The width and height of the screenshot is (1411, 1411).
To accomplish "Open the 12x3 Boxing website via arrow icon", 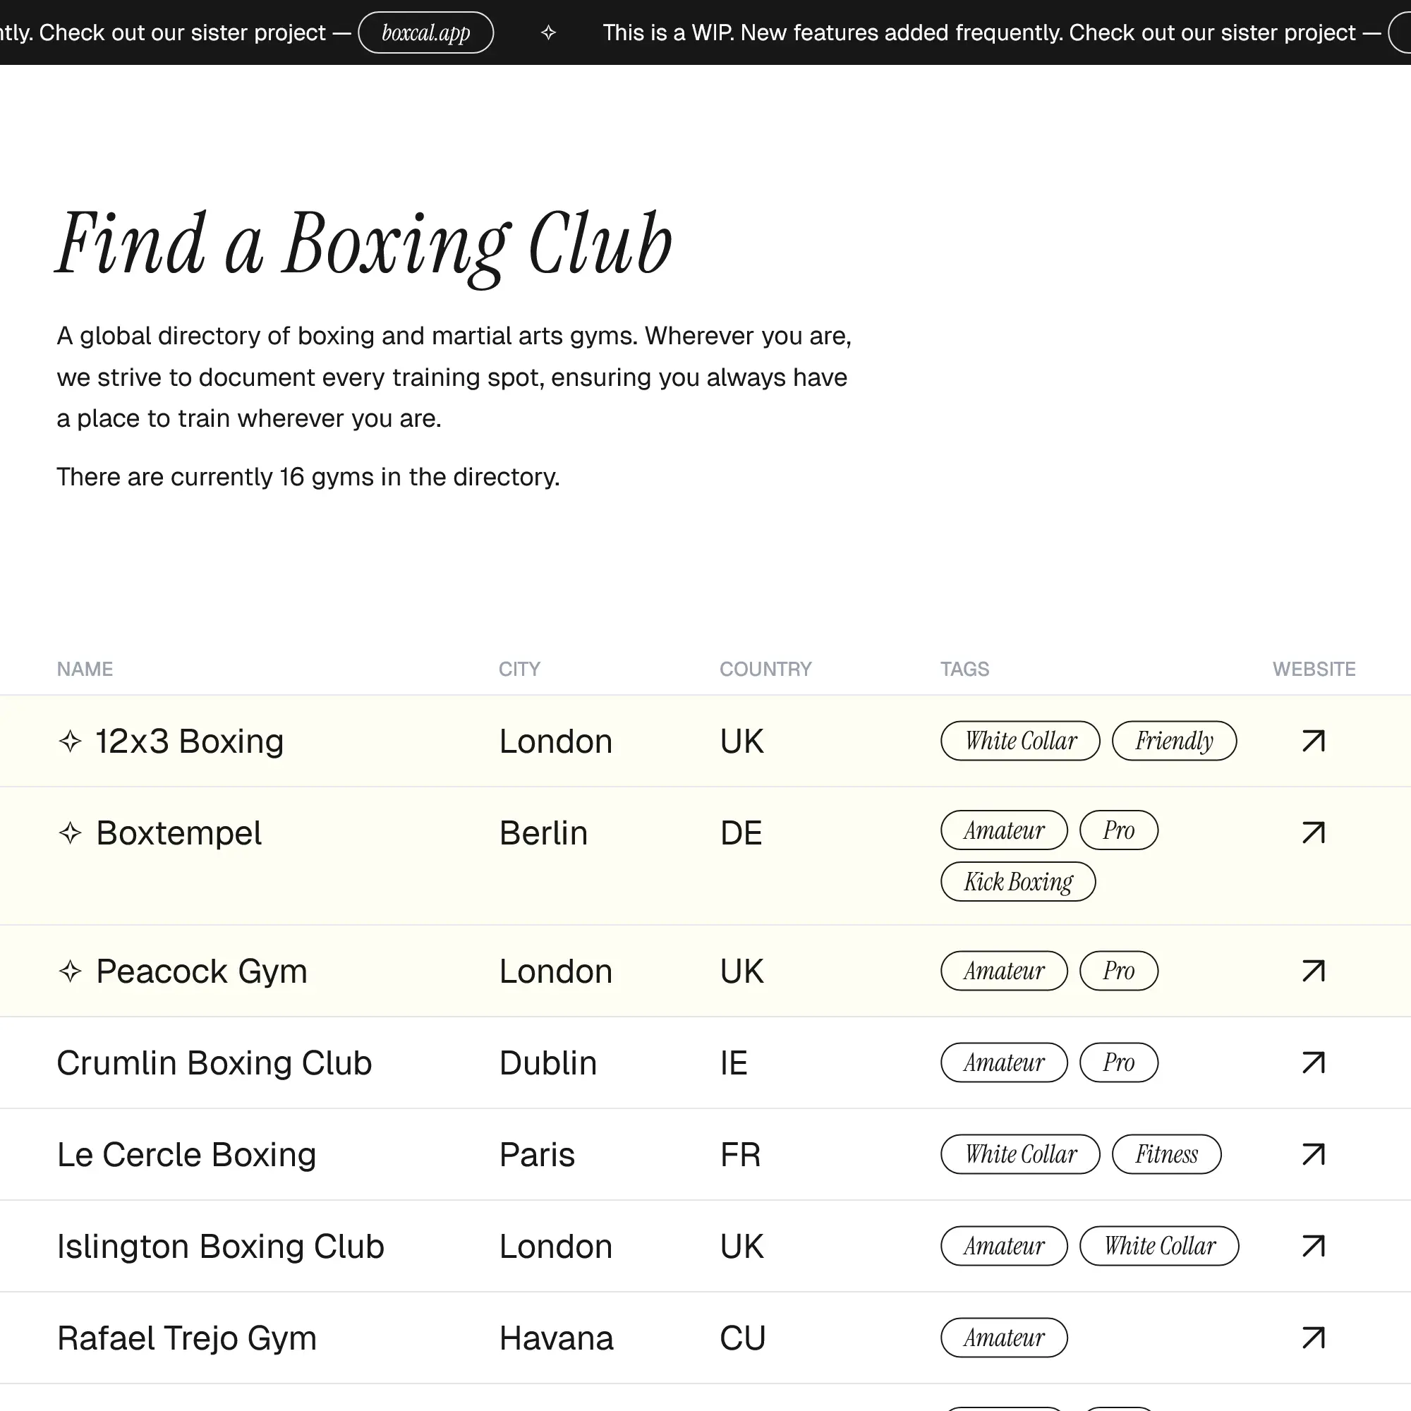I will 1313,741.
